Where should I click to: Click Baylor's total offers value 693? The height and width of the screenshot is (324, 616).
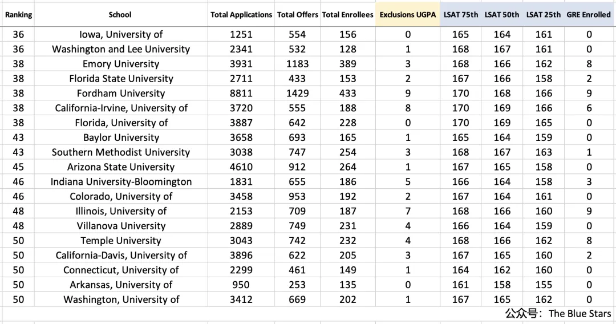tap(297, 137)
